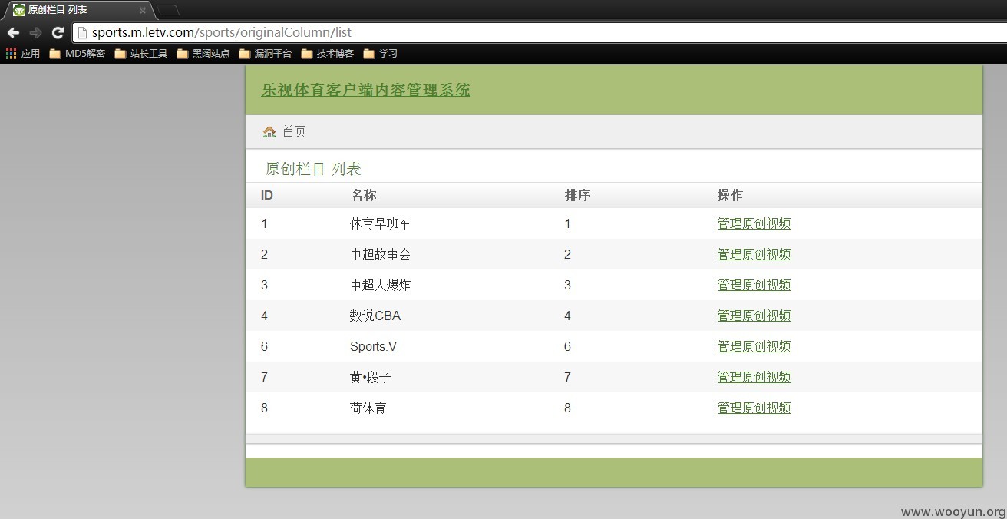Open the 学习 bookmark folder
The image size is (1007, 519).
tap(380, 54)
